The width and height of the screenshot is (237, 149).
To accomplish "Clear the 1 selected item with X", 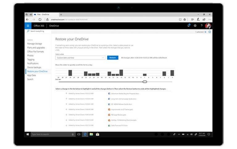I will (206, 32).
